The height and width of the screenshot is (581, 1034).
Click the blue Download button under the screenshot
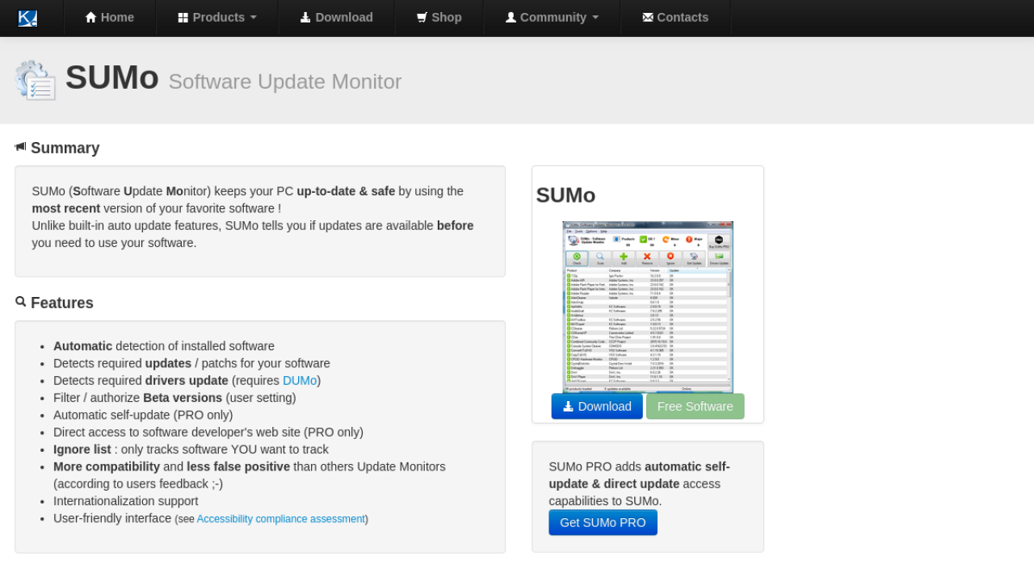tap(597, 406)
